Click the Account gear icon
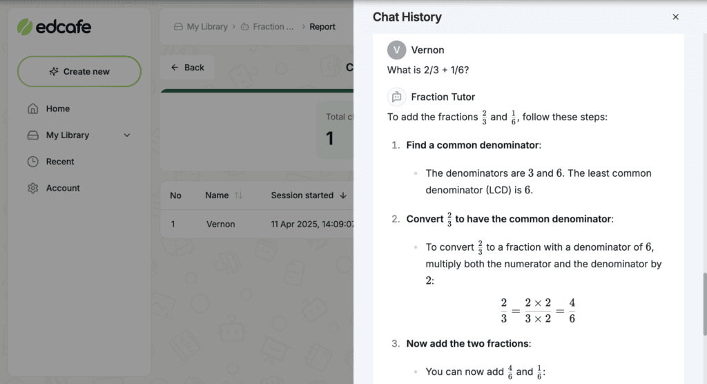The width and height of the screenshot is (707, 384). click(x=33, y=188)
